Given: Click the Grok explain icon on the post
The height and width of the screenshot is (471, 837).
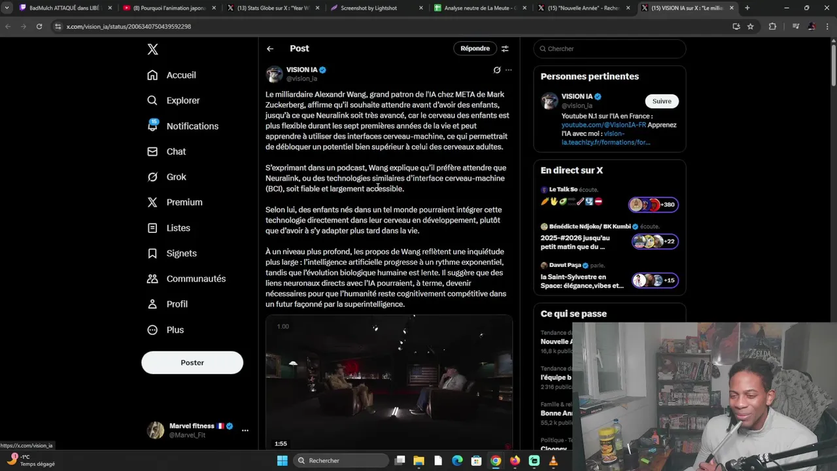Looking at the screenshot, I should [497, 70].
